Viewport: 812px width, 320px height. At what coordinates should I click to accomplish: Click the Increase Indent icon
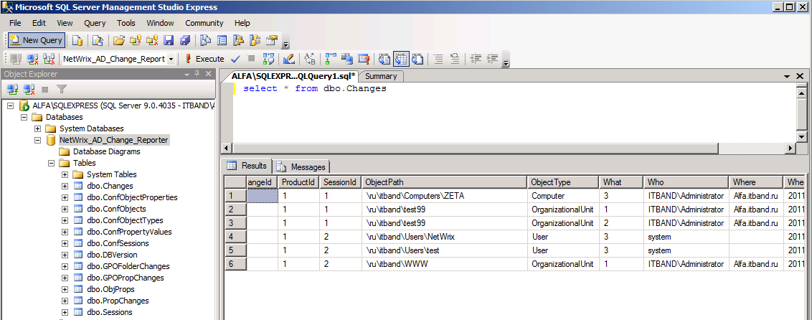click(492, 59)
